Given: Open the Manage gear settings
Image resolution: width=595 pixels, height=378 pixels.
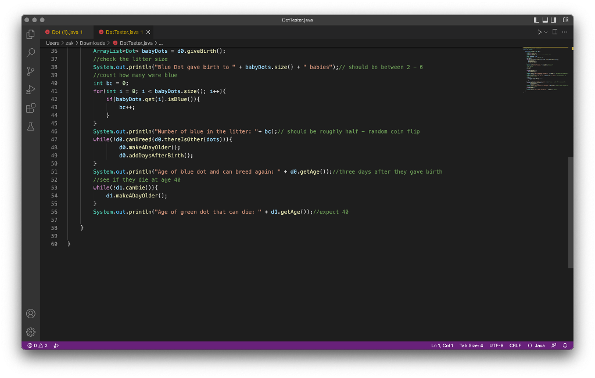Looking at the screenshot, I should [x=31, y=332].
